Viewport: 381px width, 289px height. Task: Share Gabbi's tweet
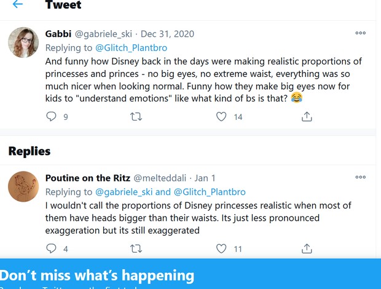tap(307, 116)
